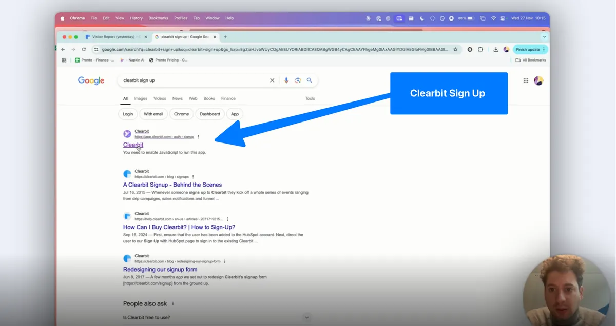Viewport: 616px width, 326px height.
Task: Open the Clearbit signup result link
Action: (133, 145)
